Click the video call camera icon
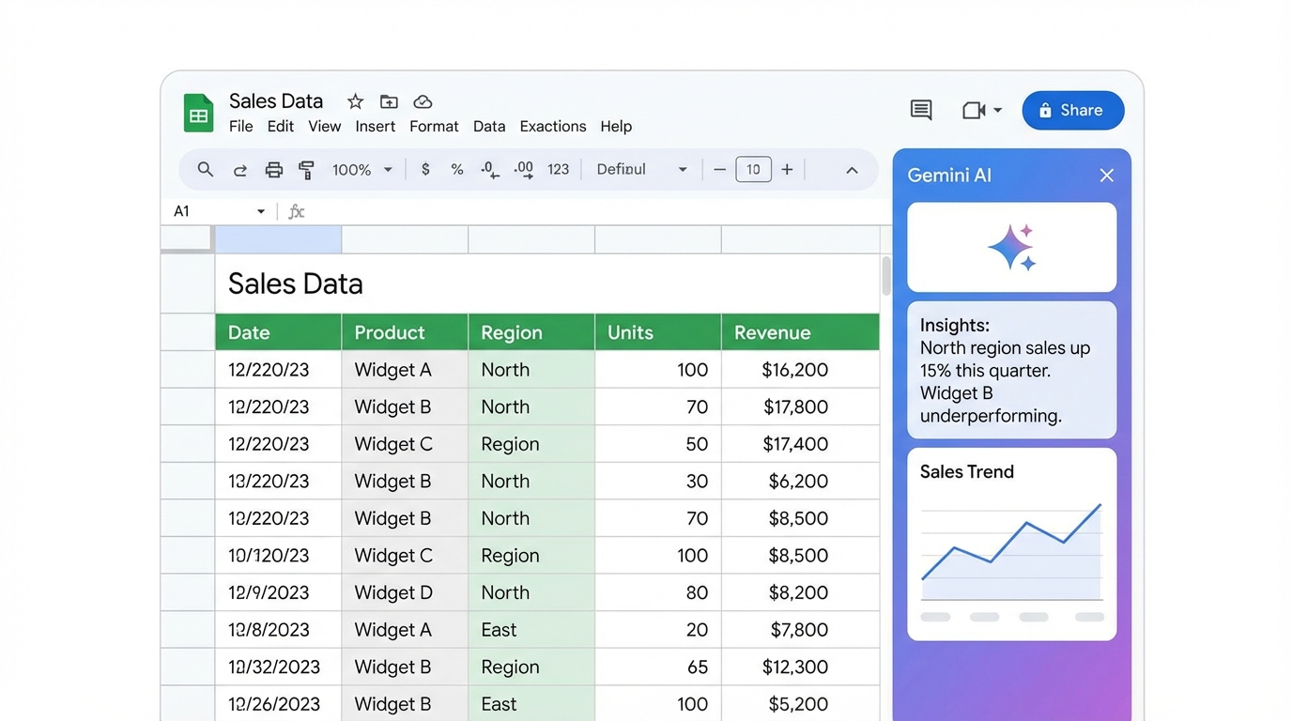 tap(974, 110)
